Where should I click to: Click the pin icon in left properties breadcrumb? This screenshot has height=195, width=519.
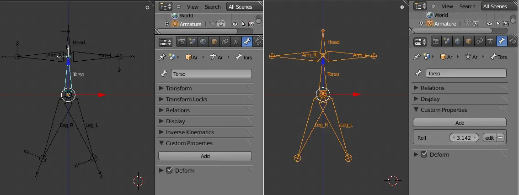(x=162, y=57)
